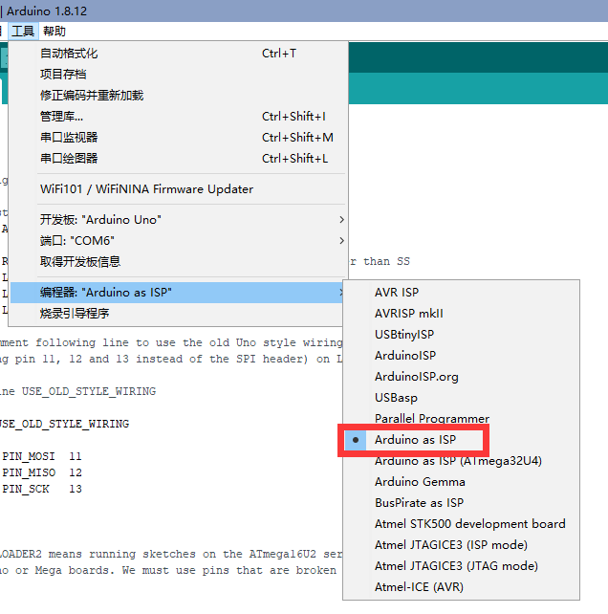Choose 自动格式化 menu entry
Image resolution: width=608 pixels, height=614 pixels.
tap(179, 54)
